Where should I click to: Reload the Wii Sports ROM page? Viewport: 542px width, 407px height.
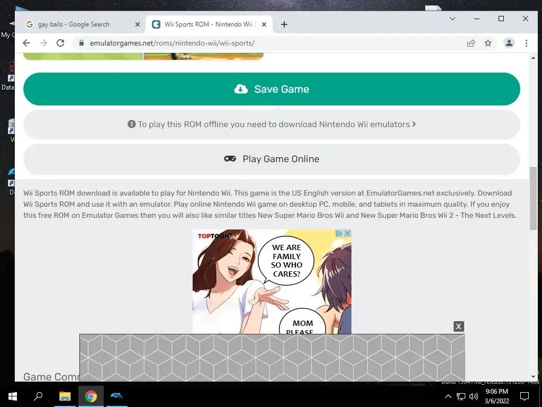(x=60, y=43)
